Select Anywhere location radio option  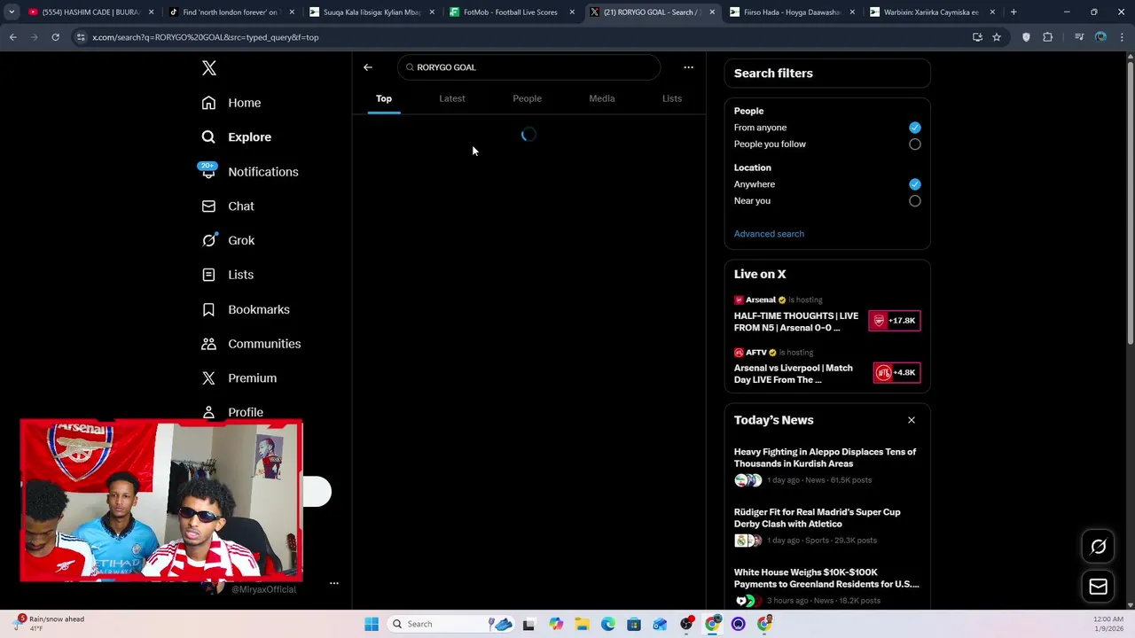pos(915,184)
